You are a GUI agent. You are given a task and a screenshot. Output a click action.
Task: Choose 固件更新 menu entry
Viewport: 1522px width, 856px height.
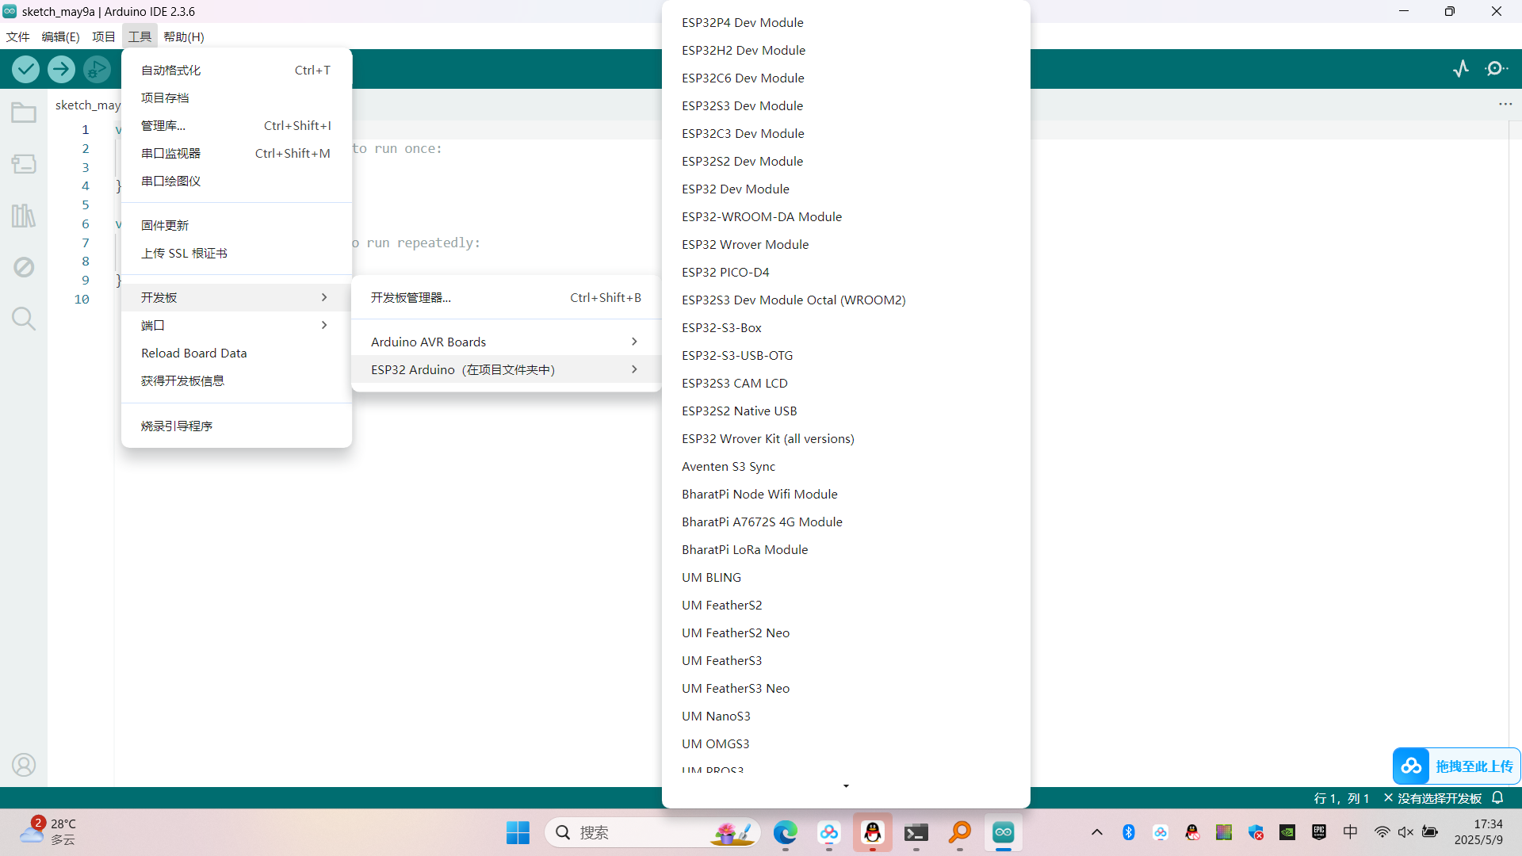[x=236, y=225]
